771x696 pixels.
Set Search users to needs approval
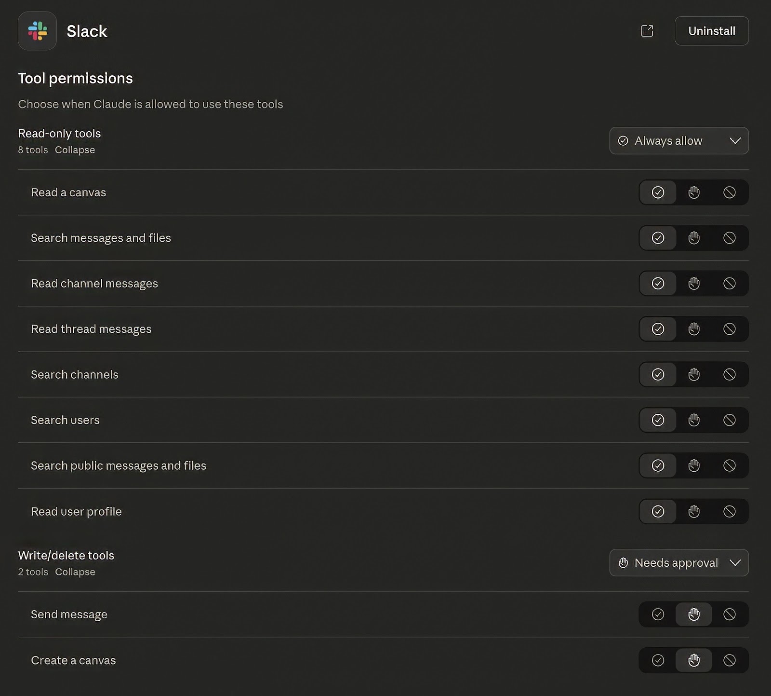(x=694, y=420)
